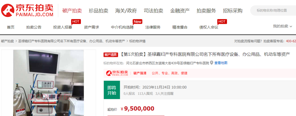Open the 海关/政府 tab
Viewport: 296px width, 116px height.
tap(126, 11)
